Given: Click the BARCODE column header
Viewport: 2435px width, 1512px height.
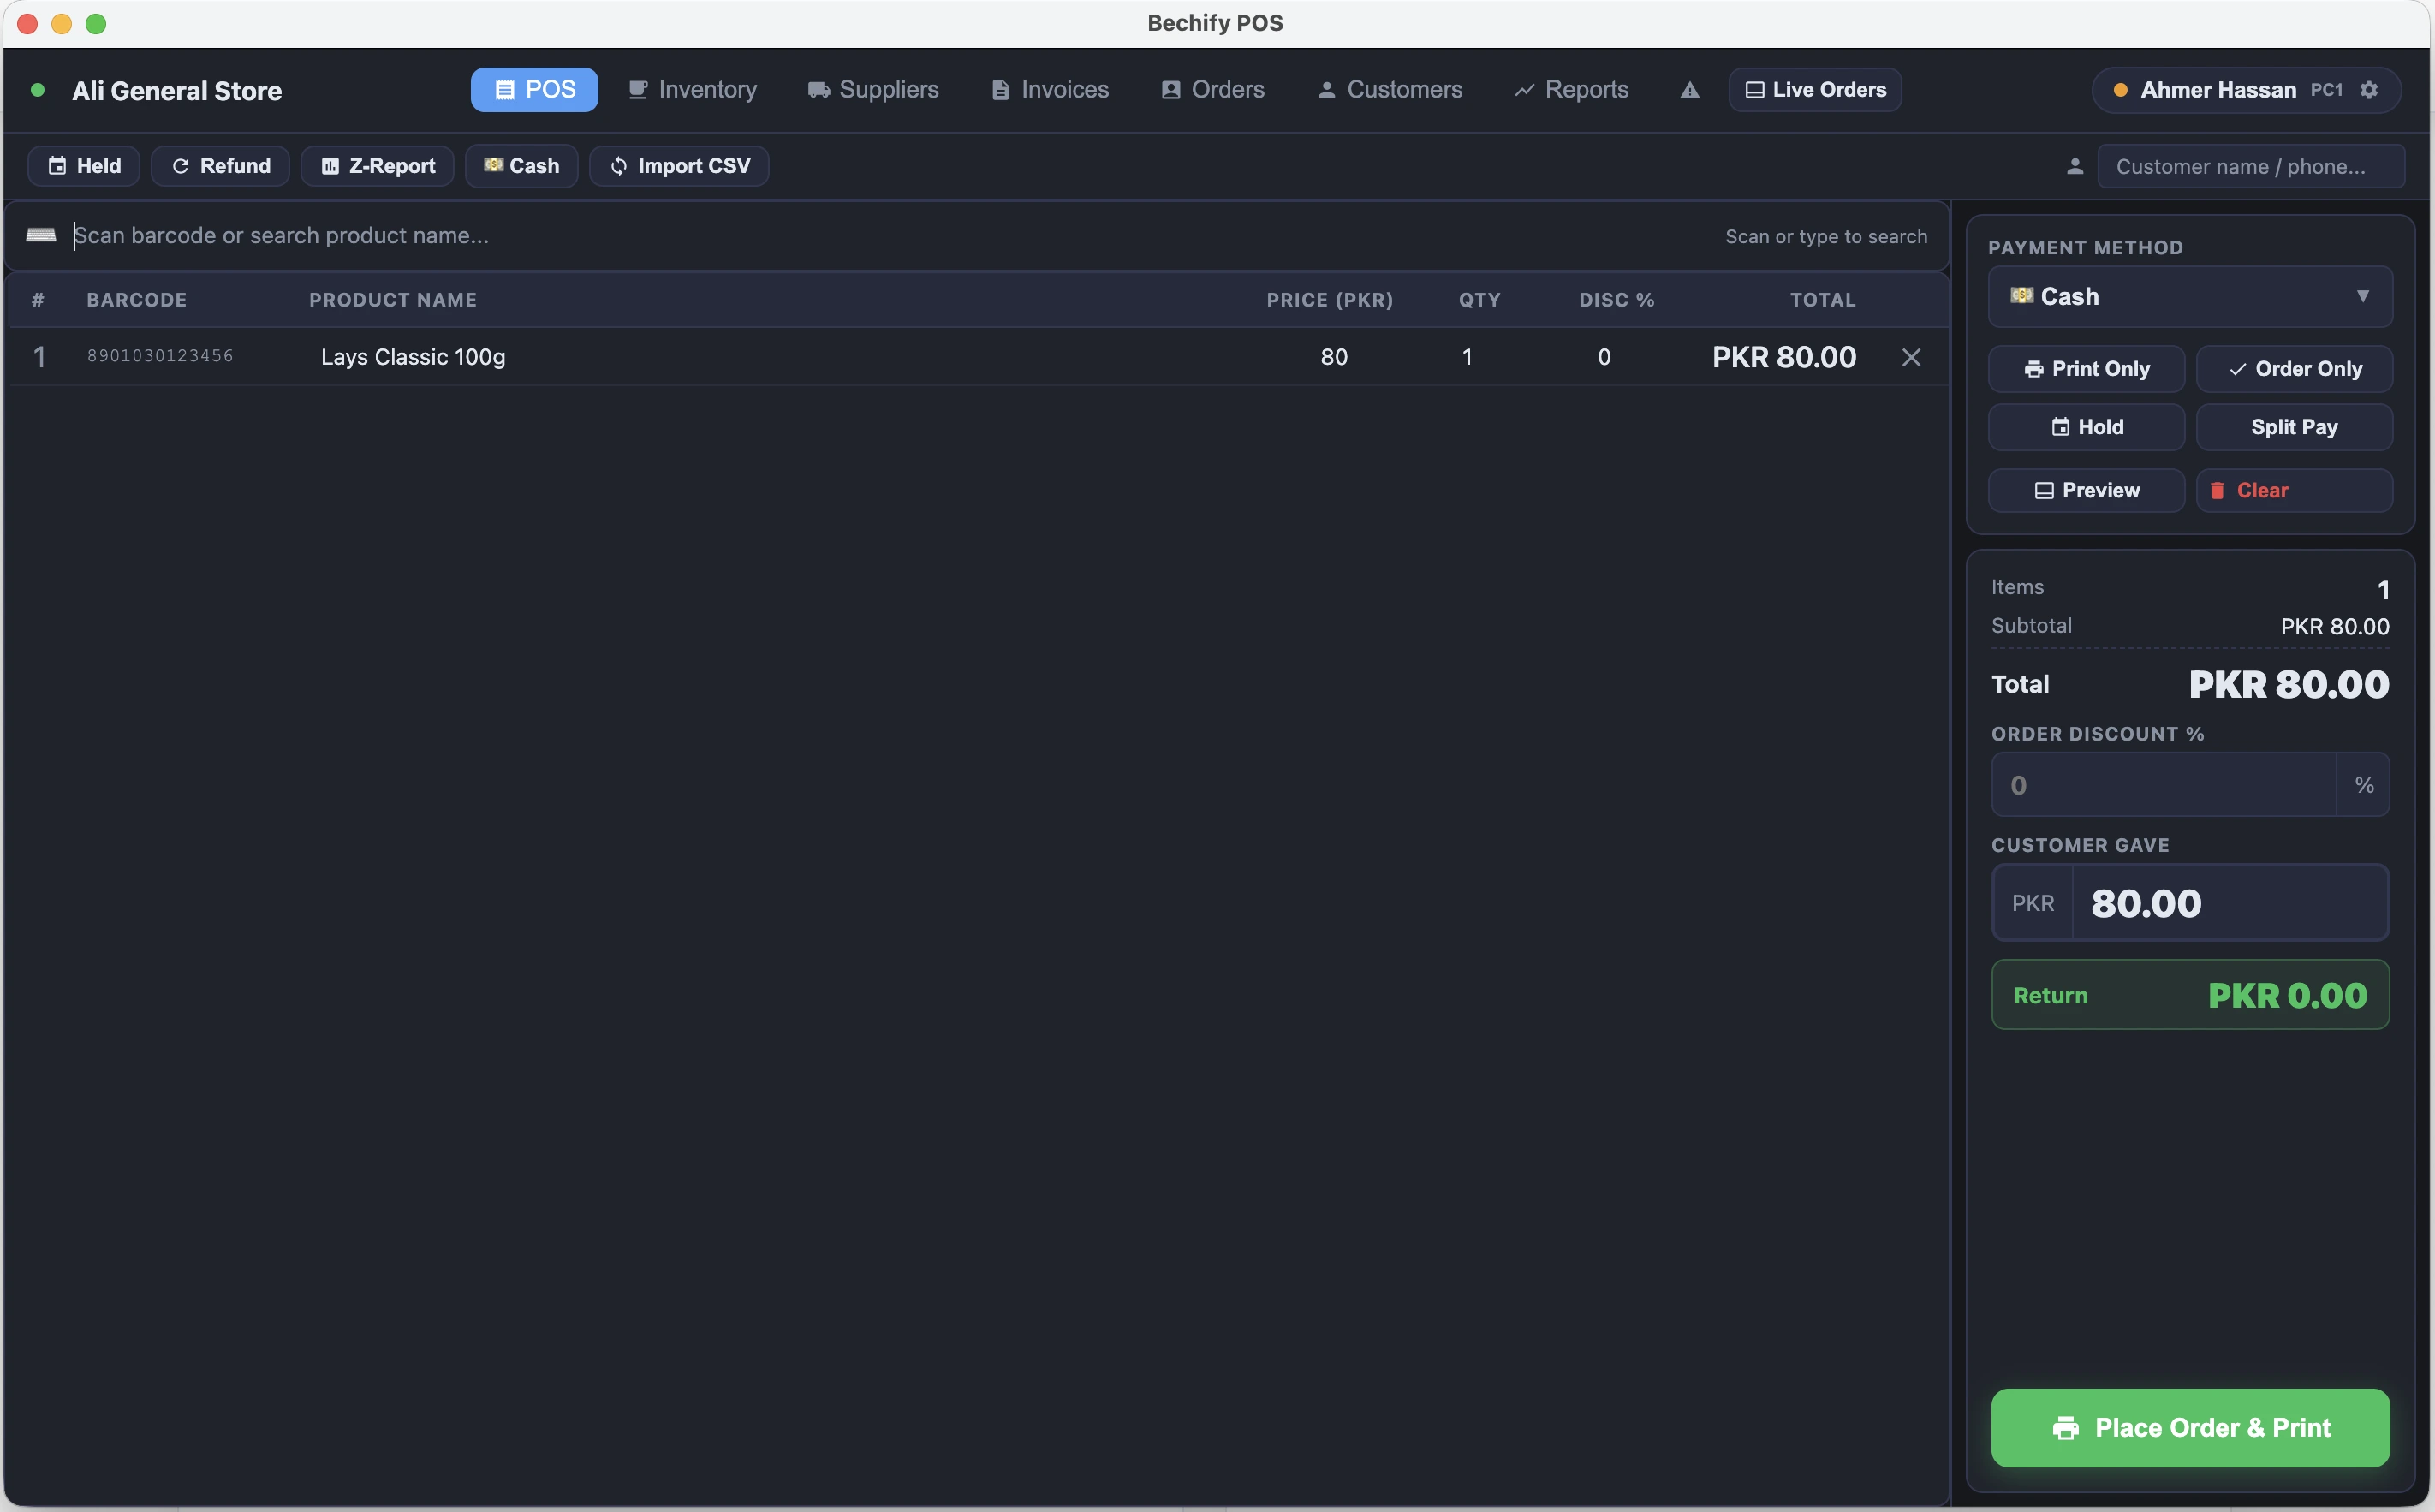Looking at the screenshot, I should 137,300.
